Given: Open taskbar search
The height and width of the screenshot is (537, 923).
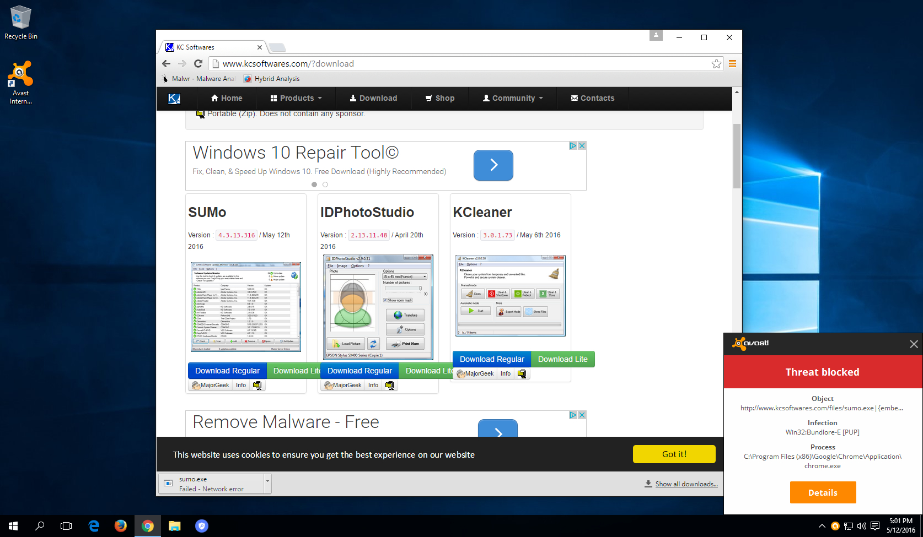Looking at the screenshot, I should coord(40,526).
